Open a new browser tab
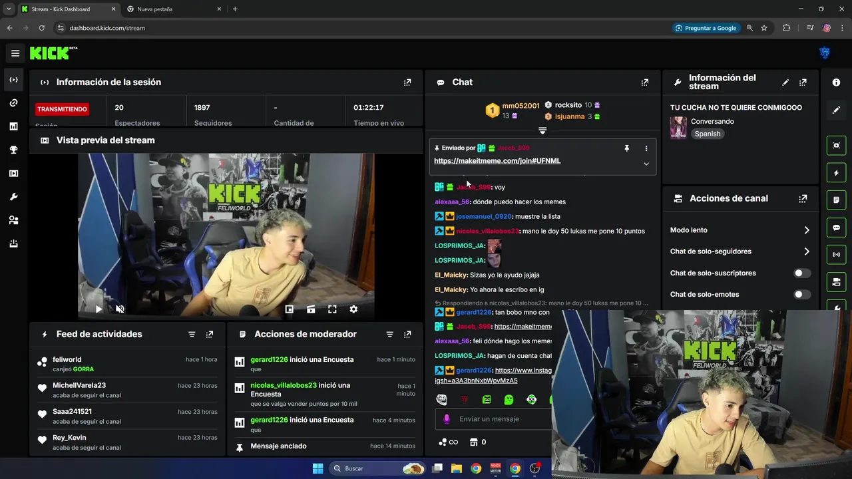 (235, 9)
